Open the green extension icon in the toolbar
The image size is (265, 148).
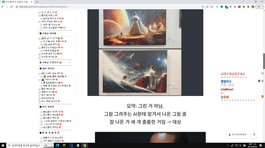[x=217, y=7]
